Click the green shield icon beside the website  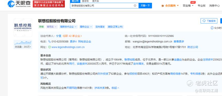point(49,47)
